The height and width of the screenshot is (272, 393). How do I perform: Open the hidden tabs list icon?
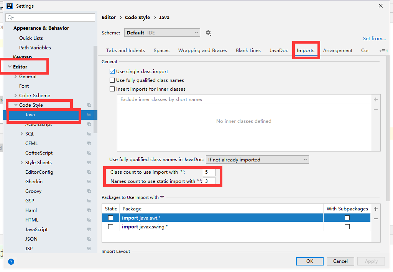(384, 51)
